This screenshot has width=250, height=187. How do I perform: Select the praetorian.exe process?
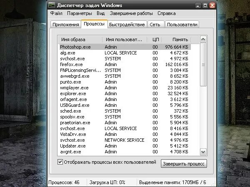125,123
